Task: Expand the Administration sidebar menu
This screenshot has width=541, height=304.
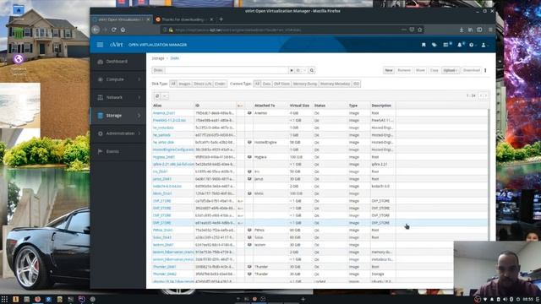Action: coord(118,133)
